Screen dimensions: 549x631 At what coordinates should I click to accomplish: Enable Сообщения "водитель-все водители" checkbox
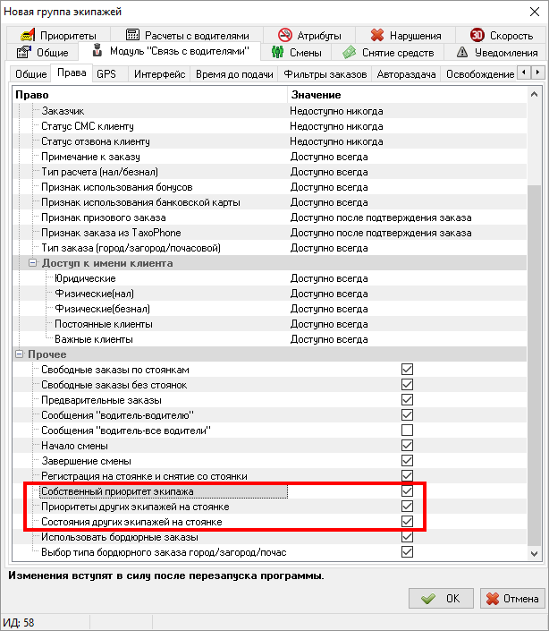(407, 431)
